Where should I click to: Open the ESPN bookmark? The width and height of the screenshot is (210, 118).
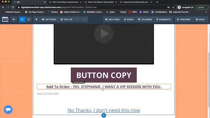133,12
